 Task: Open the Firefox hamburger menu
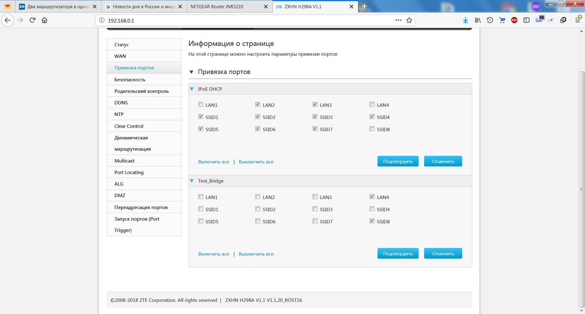(577, 20)
